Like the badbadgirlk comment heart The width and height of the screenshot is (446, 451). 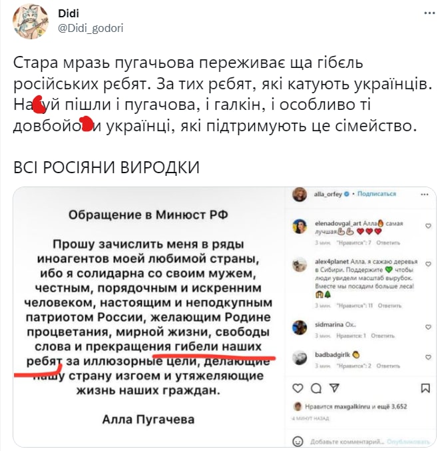(x=428, y=357)
